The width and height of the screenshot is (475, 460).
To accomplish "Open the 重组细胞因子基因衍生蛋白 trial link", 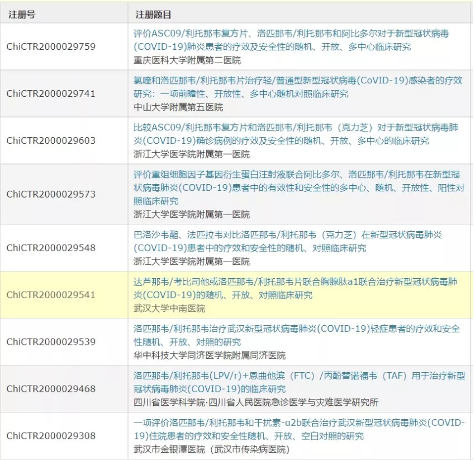I will [x=299, y=187].
